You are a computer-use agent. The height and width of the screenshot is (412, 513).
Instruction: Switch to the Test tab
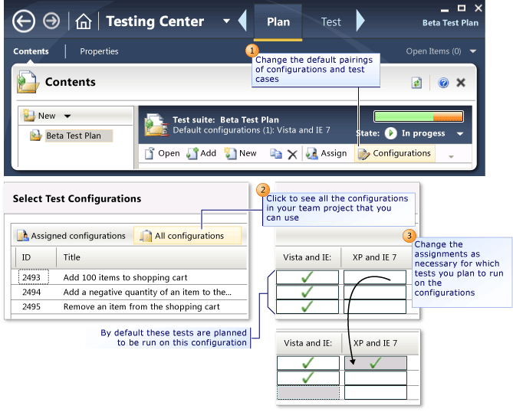point(330,22)
